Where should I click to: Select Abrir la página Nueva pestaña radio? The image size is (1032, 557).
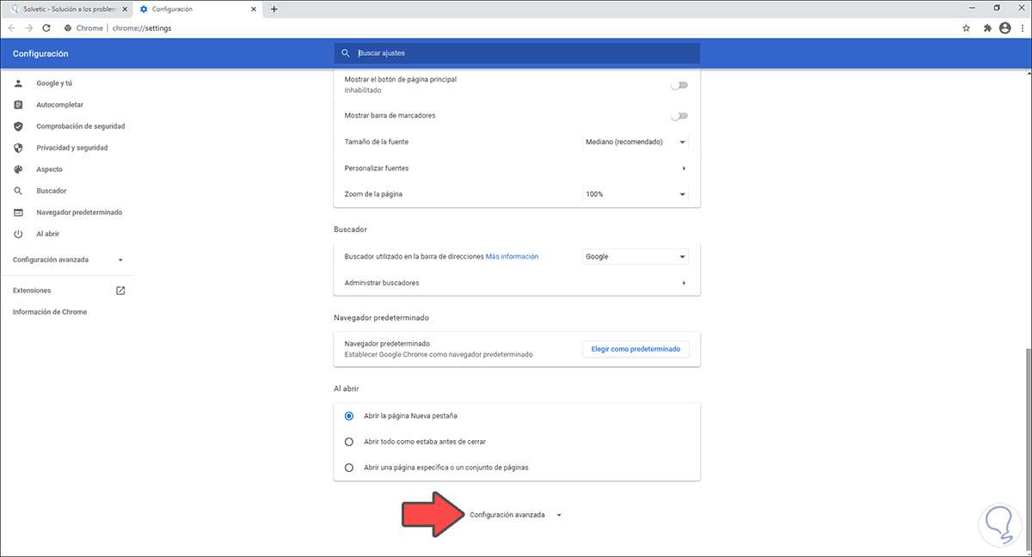click(348, 416)
